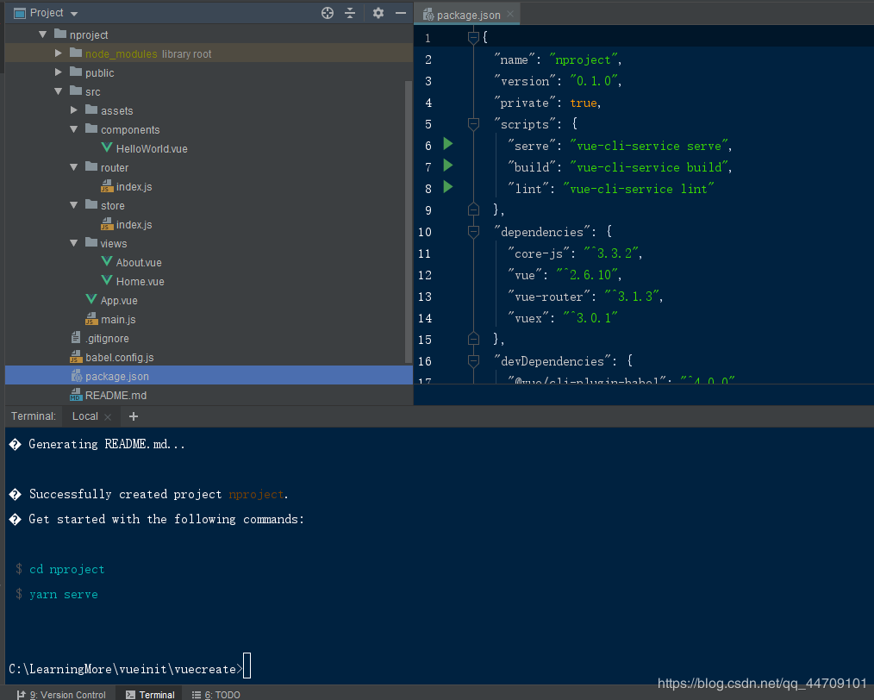874x700 pixels.
Task: Run the lint script with green arrow
Action: click(447, 187)
